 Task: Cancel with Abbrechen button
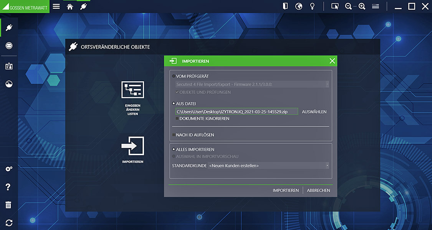[x=318, y=191]
